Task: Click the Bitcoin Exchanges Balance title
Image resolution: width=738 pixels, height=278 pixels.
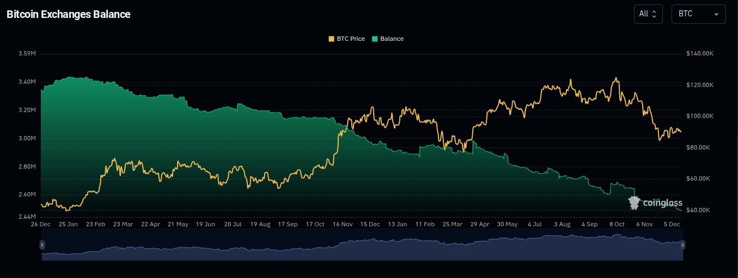Action: 69,15
